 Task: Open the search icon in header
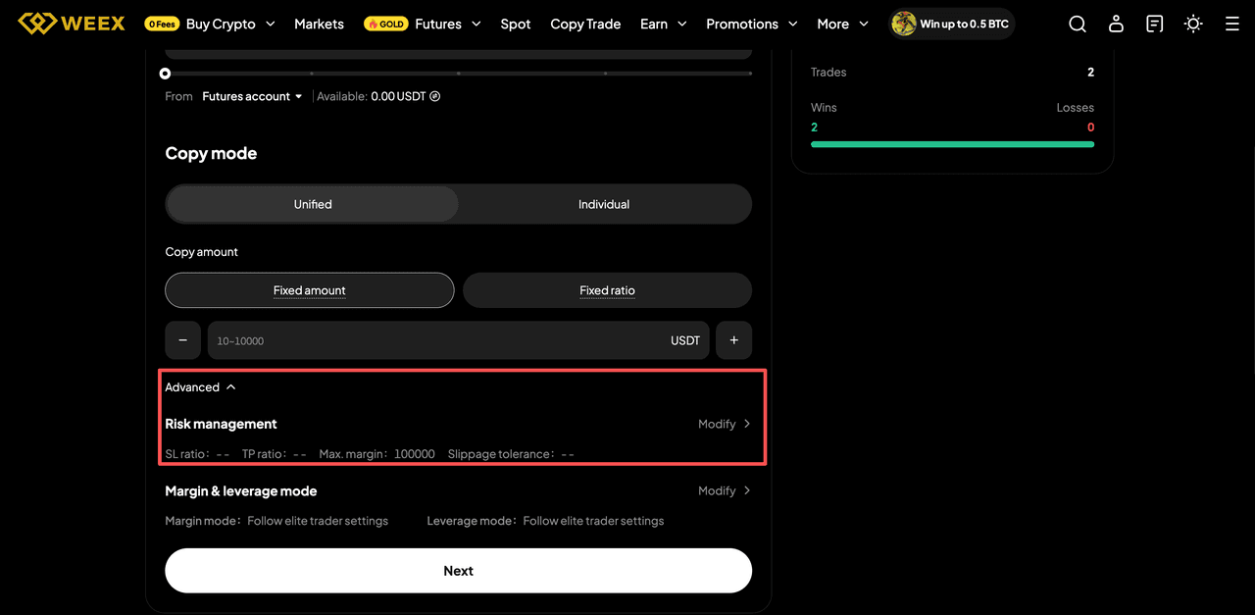(1078, 24)
